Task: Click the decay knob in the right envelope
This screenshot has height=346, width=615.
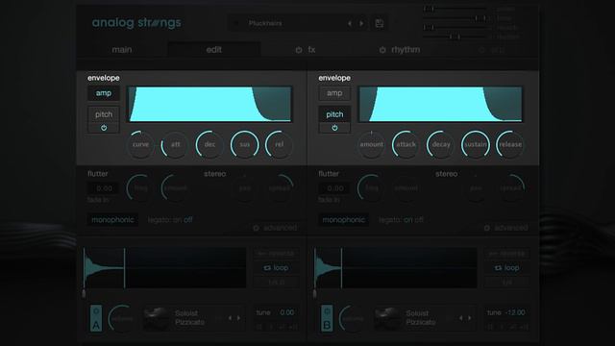Action: (x=441, y=144)
